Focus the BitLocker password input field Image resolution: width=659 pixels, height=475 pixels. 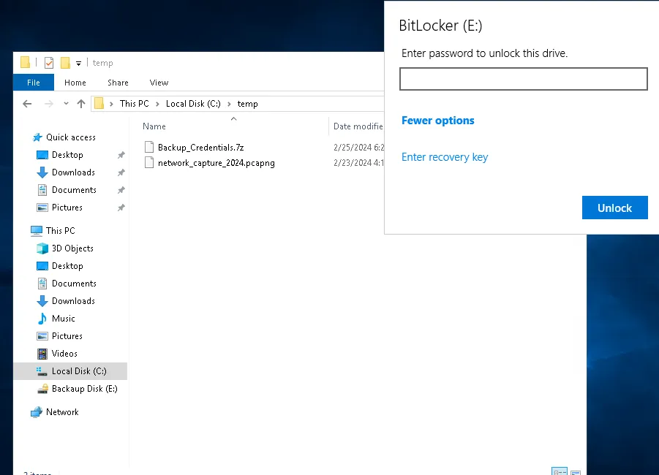(x=523, y=79)
